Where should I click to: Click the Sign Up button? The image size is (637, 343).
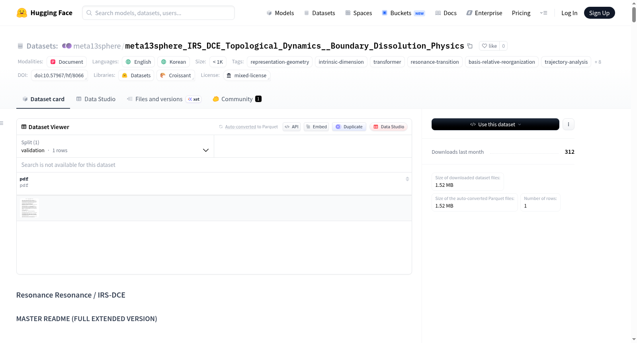pos(599,13)
